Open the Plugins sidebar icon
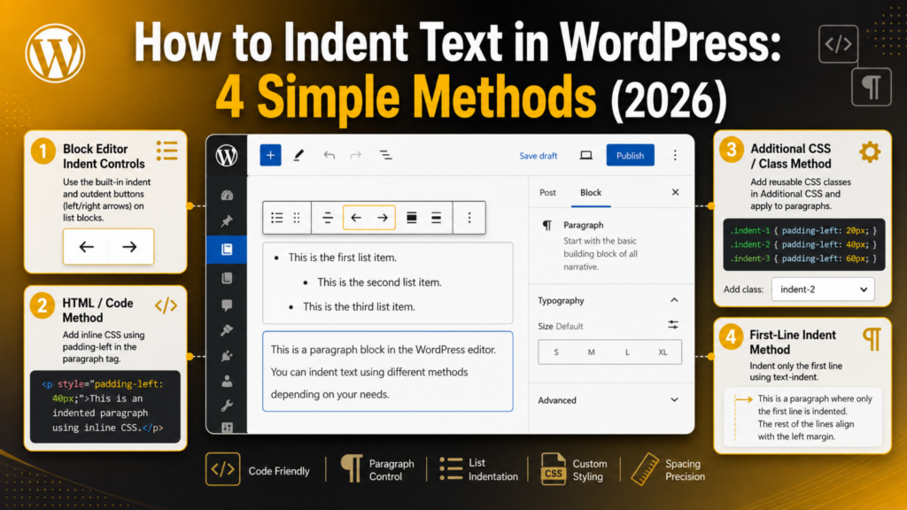This screenshot has height=510, width=907. point(227,356)
